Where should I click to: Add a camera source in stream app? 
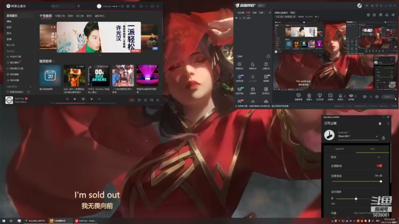click(x=309, y=97)
